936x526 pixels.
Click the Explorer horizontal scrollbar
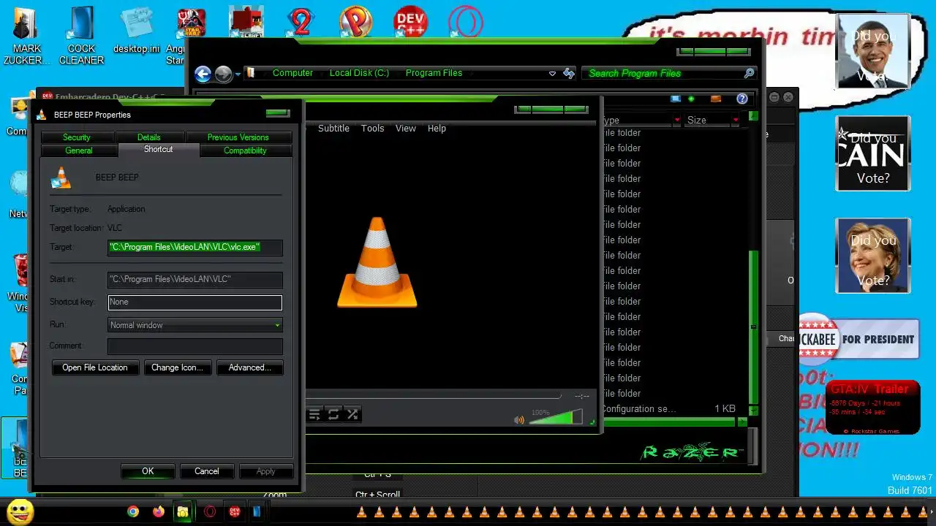click(x=669, y=422)
